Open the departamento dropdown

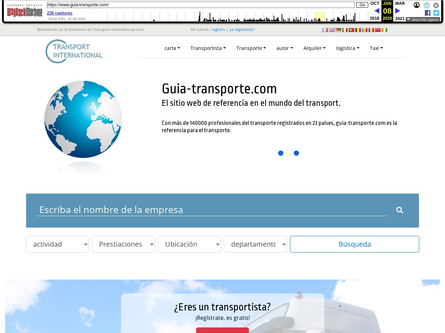pyautogui.click(x=256, y=244)
